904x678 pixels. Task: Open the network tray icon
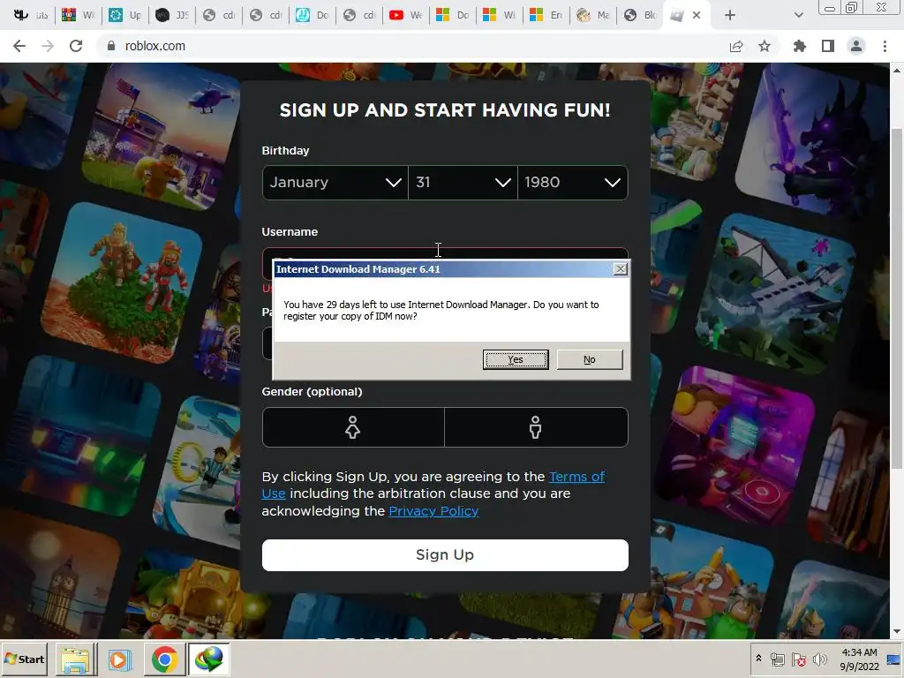pos(777,659)
